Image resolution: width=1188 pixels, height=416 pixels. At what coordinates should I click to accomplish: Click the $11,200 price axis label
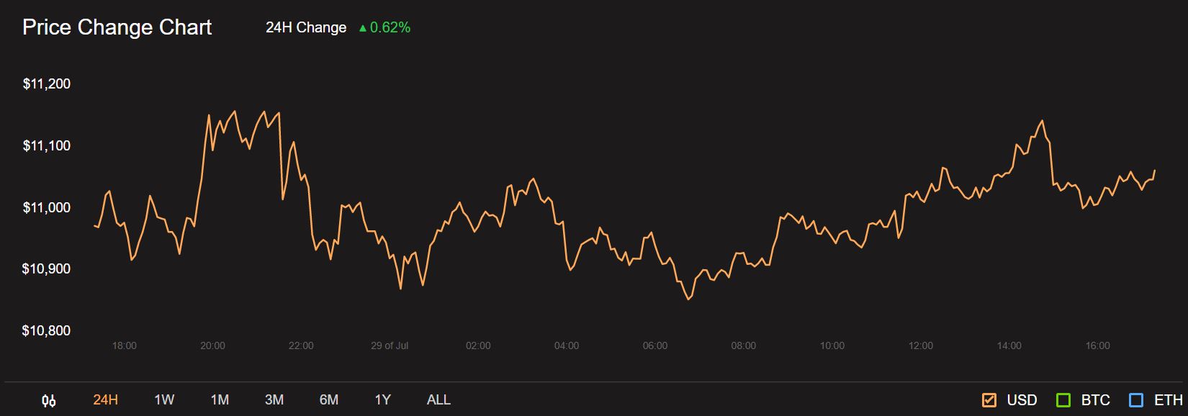[47, 84]
